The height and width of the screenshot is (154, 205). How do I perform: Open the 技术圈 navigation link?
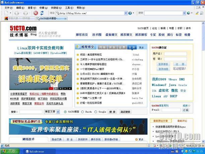pyautogui.click(x=97, y=35)
